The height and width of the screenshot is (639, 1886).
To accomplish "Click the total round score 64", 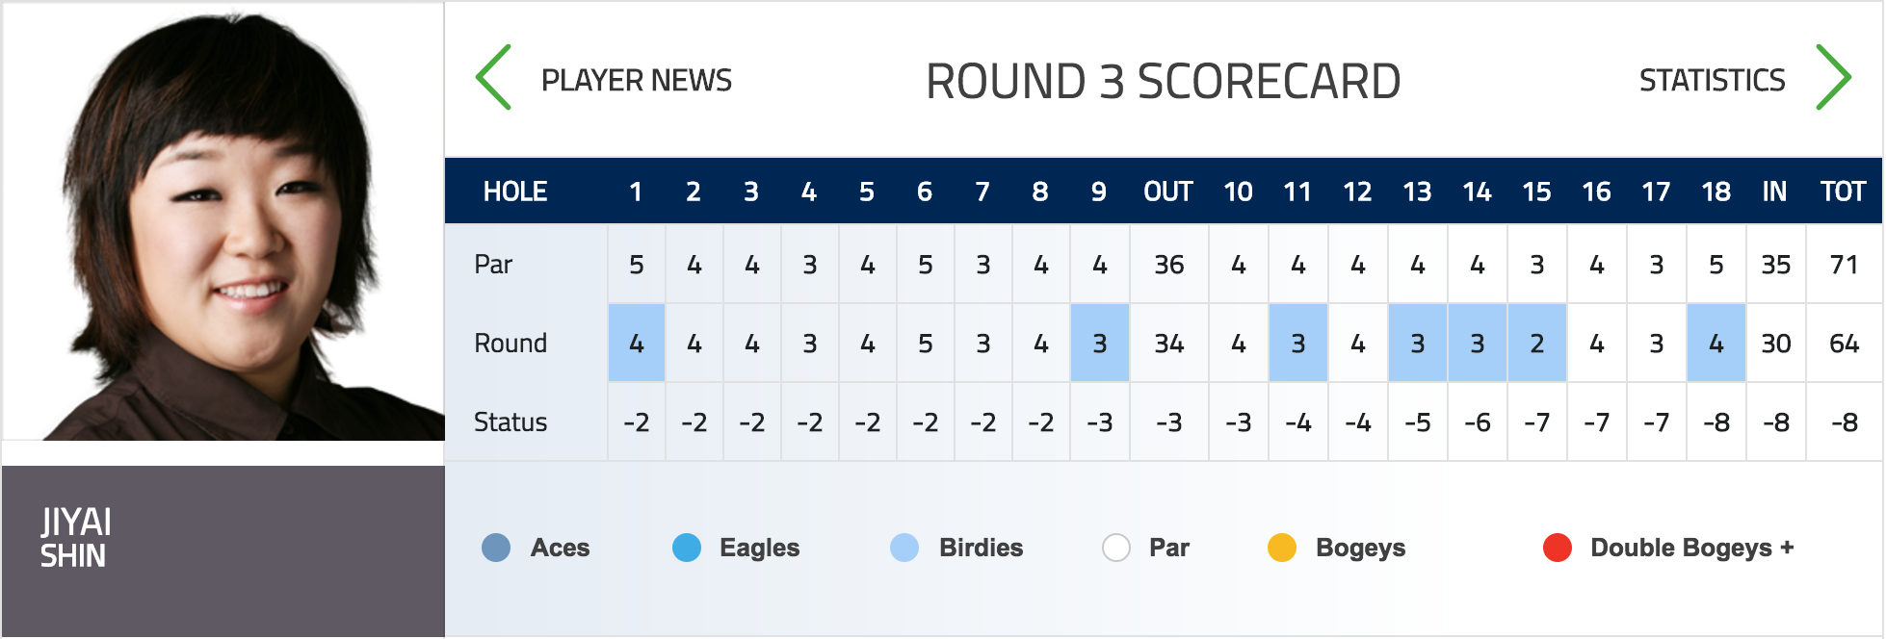I will [1845, 344].
